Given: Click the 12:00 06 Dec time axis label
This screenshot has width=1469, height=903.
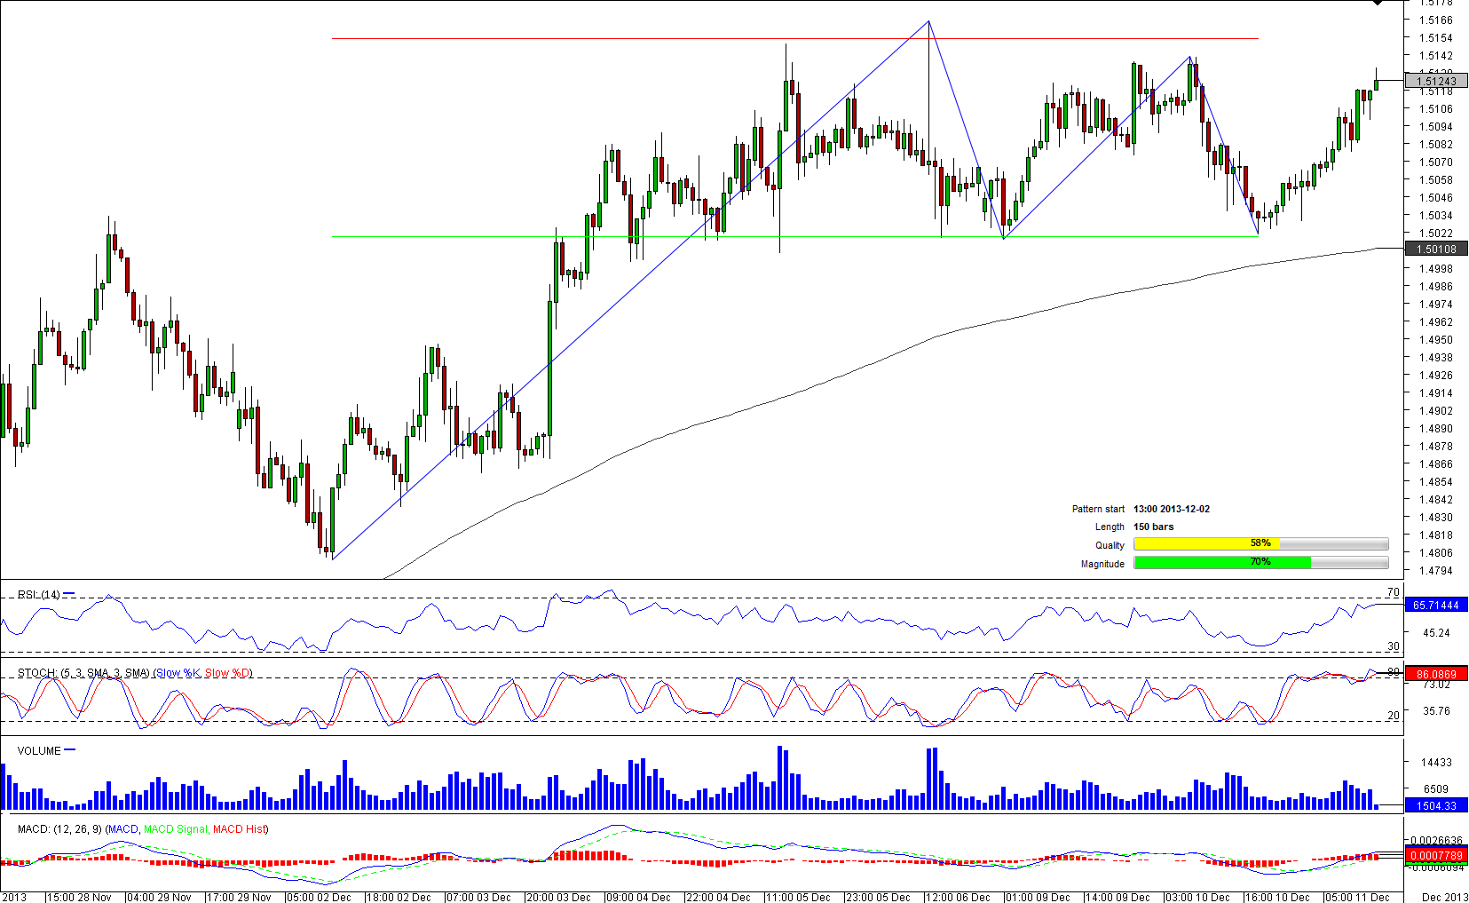Looking at the screenshot, I should point(958,897).
